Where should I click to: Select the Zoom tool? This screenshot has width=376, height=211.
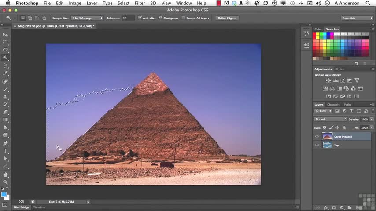(5, 182)
